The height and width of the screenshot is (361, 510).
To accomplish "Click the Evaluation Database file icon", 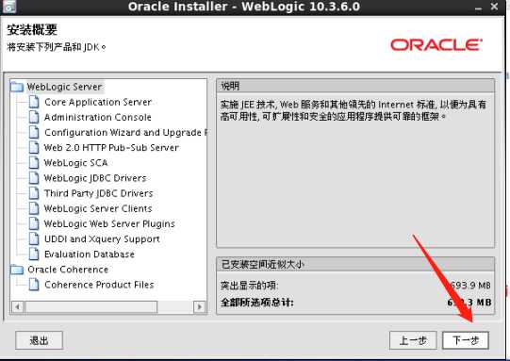I will (34, 254).
